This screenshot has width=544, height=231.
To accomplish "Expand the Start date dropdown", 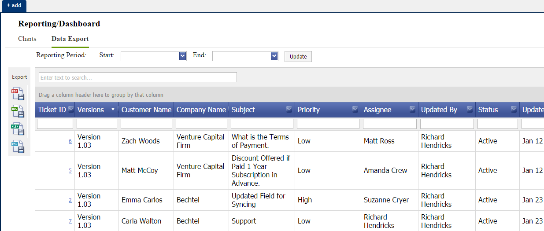I will pyautogui.click(x=183, y=56).
